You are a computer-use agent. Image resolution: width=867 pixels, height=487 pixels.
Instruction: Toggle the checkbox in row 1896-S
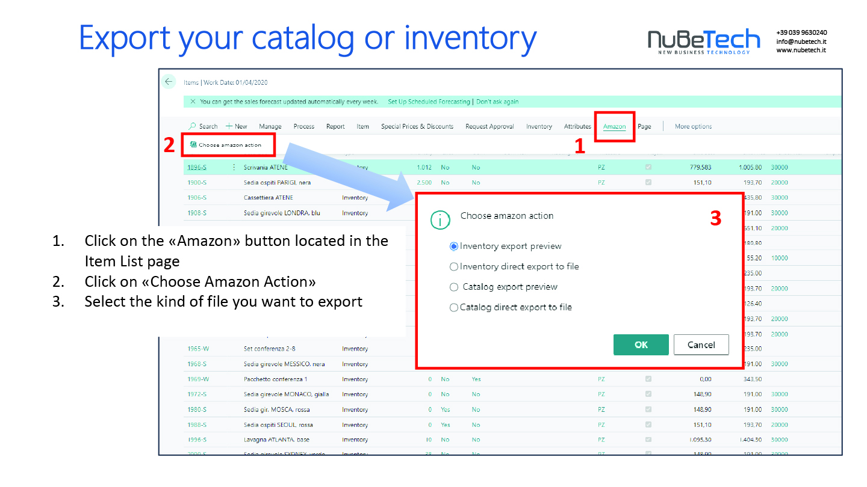[x=648, y=167]
